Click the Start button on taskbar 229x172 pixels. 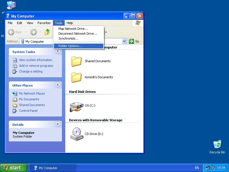13,168
